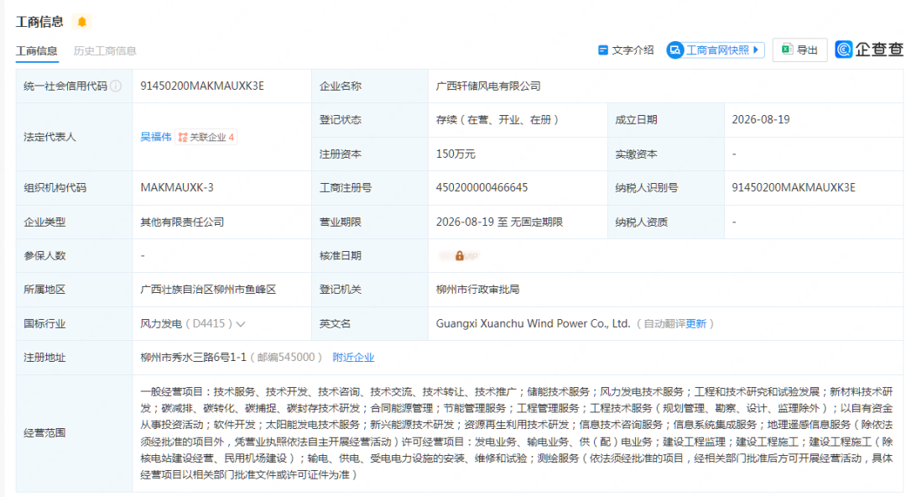Click registered capital 150万元
The image size is (906, 497).
456,154
